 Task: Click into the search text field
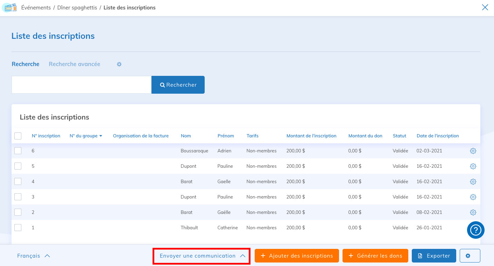click(x=81, y=85)
